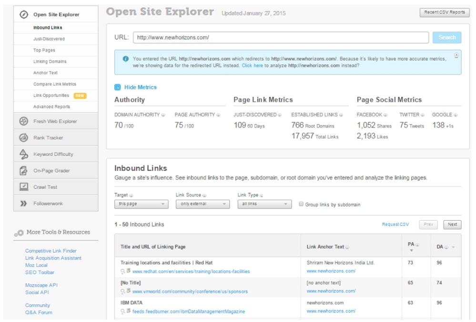Click the info icon next to Link Type label
476x322 pixels.
tap(262, 195)
